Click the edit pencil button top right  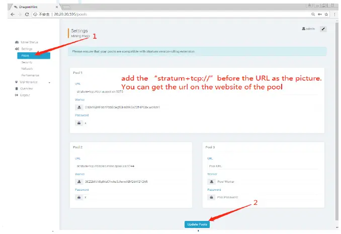click(323, 29)
